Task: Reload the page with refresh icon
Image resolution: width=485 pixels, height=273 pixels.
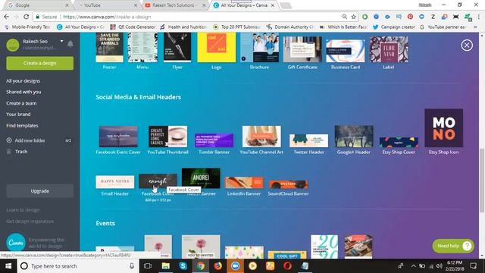Action: (x=26, y=17)
